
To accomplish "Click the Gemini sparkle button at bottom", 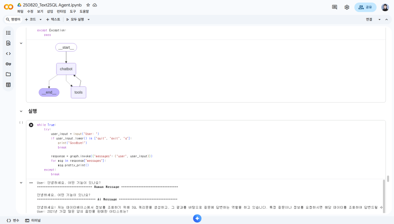I will click(197, 219).
